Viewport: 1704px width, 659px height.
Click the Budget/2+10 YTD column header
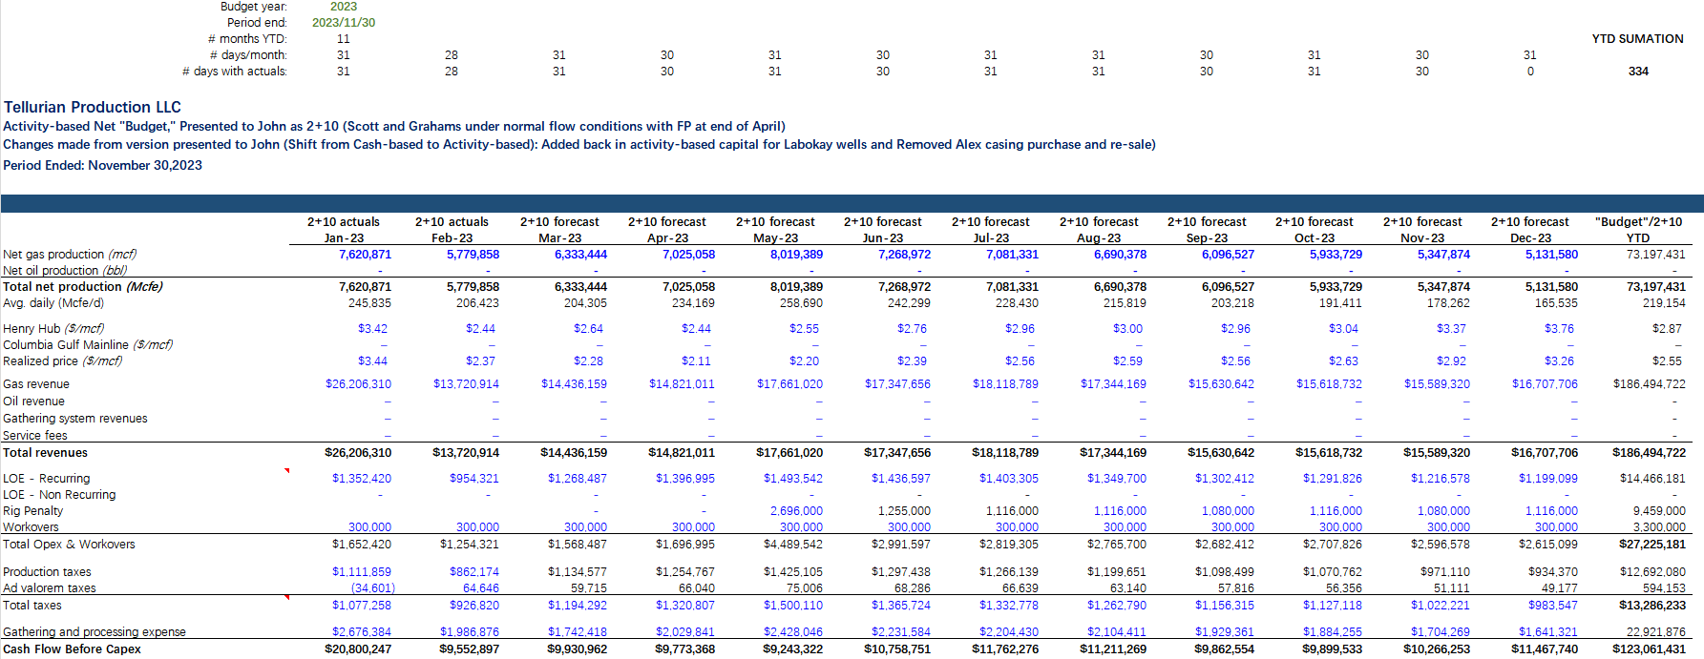pos(1638,230)
